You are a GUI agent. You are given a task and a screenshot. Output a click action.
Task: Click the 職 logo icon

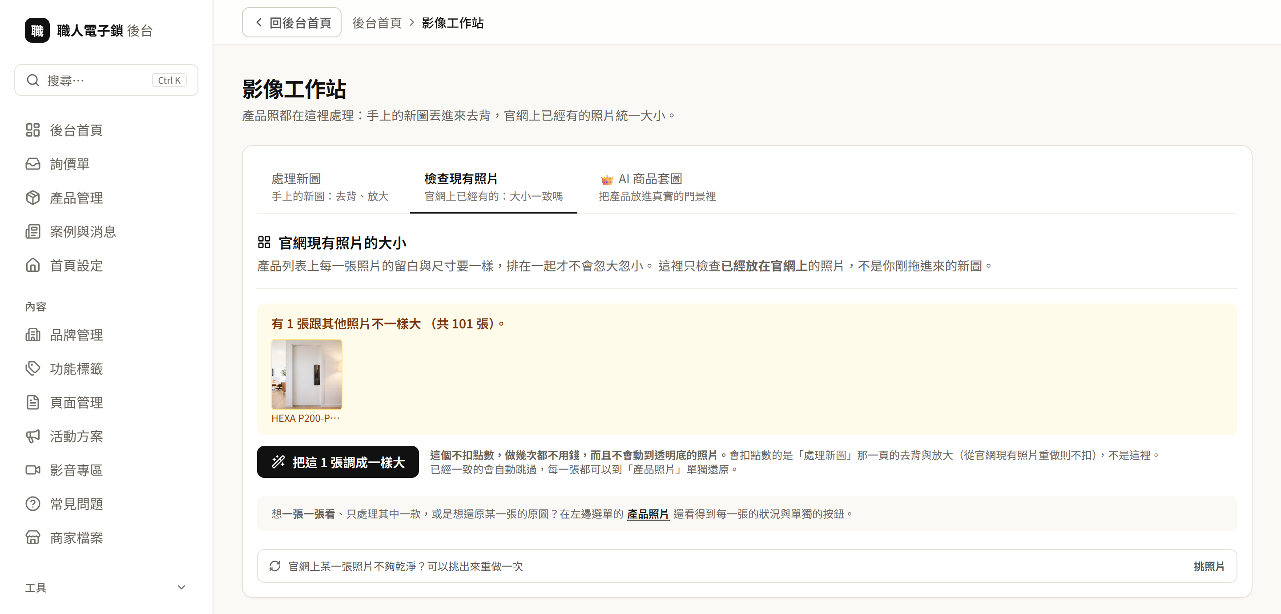pyautogui.click(x=37, y=30)
